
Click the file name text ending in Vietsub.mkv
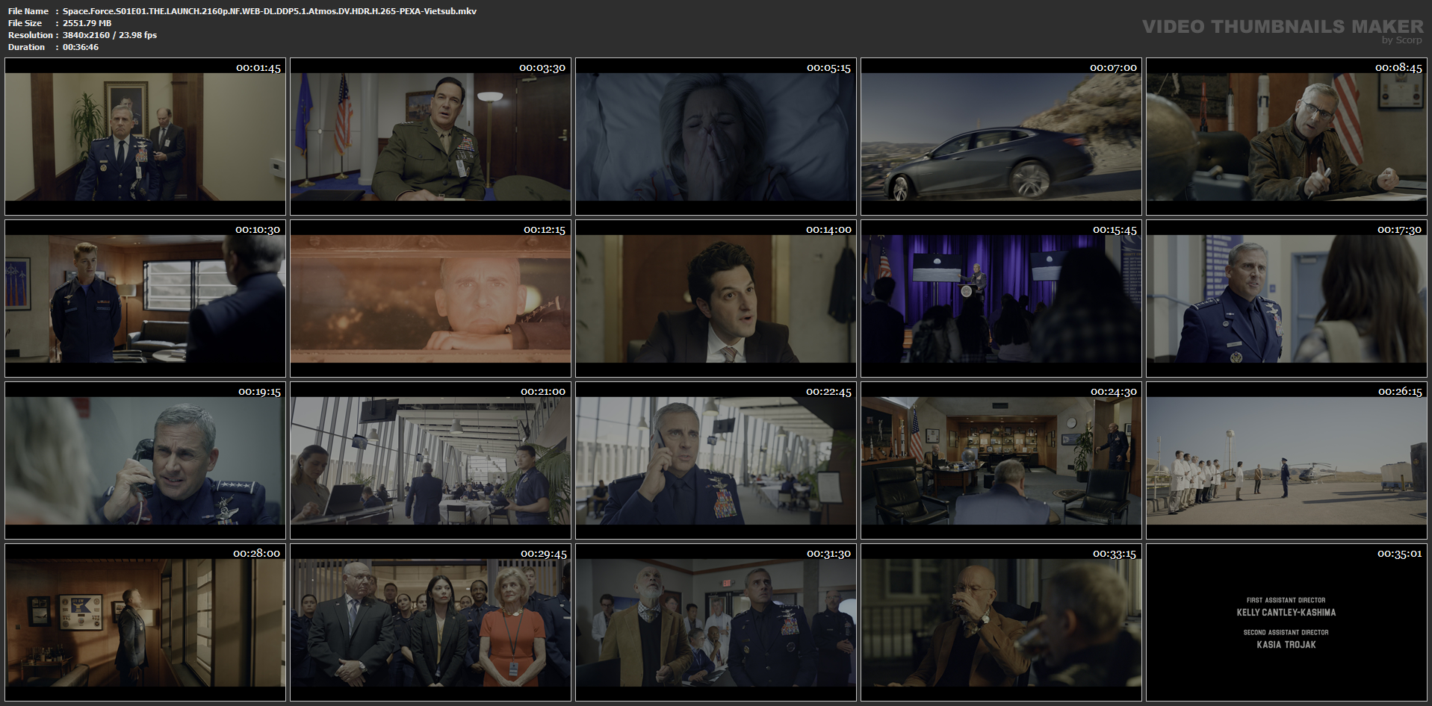(x=270, y=11)
